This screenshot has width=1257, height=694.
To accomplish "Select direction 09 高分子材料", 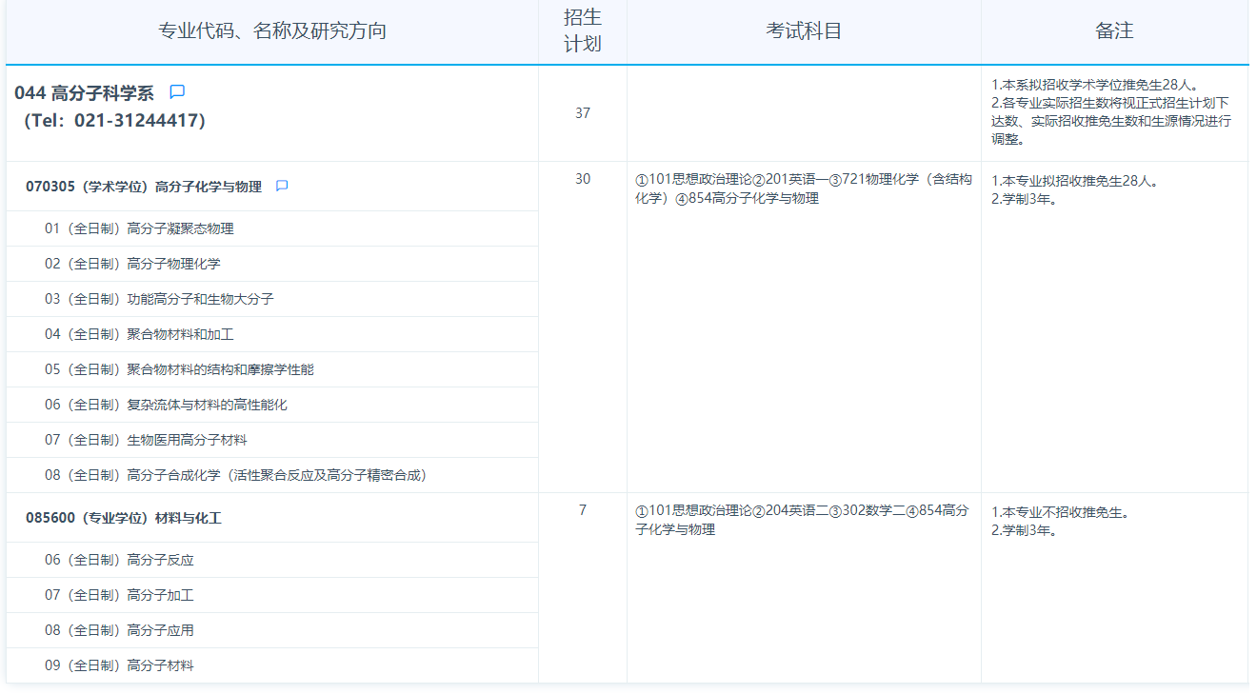I will point(119,665).
